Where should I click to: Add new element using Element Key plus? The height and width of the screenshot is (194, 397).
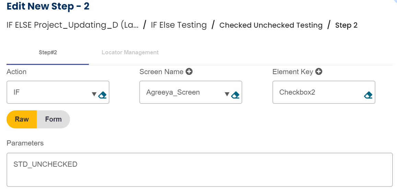[x=318, y=72]
